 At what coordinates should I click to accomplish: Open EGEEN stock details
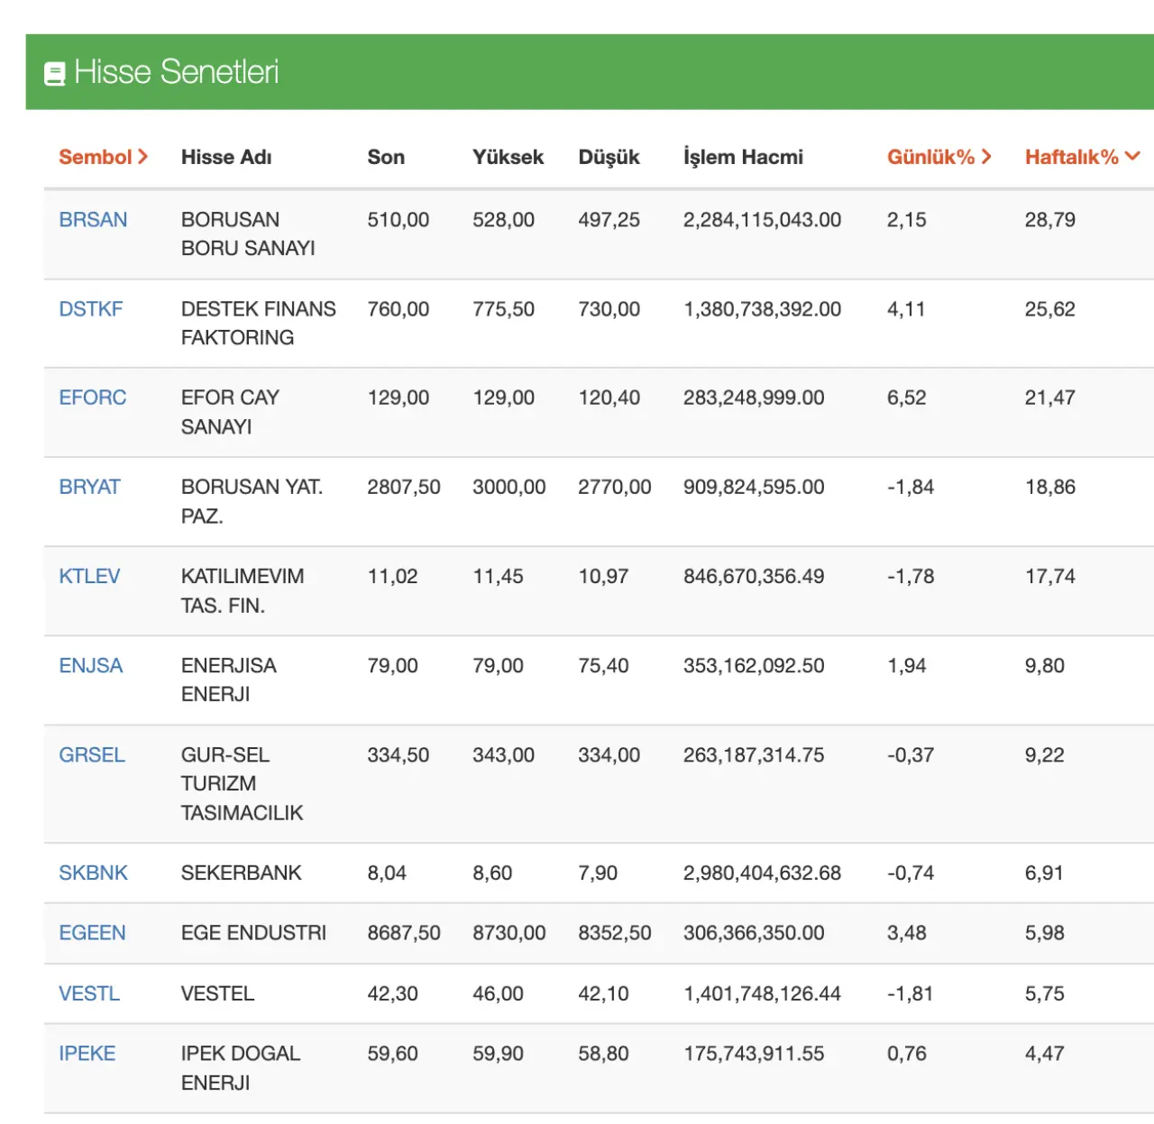[92, 933]
